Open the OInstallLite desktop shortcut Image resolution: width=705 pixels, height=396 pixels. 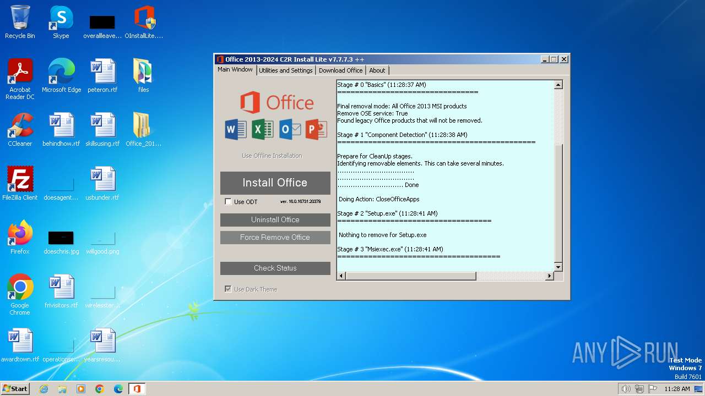pos(144,22)
